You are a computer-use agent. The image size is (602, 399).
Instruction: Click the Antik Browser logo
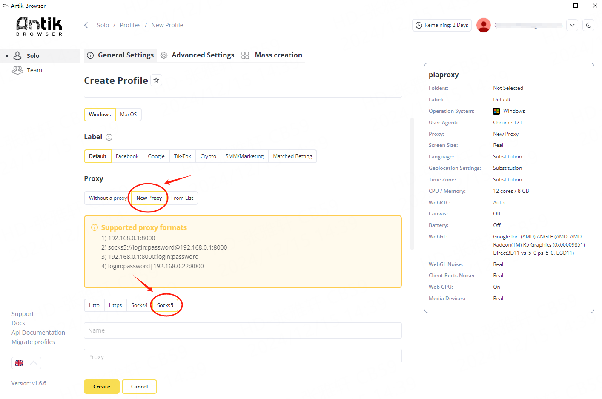pos(39,26)
